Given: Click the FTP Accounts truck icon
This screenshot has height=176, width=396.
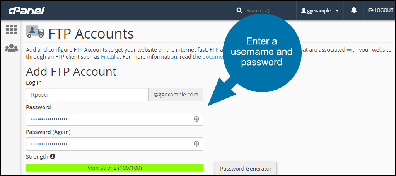Looking at the screenshot, I should pyautogui.click(x=35, y=32).
